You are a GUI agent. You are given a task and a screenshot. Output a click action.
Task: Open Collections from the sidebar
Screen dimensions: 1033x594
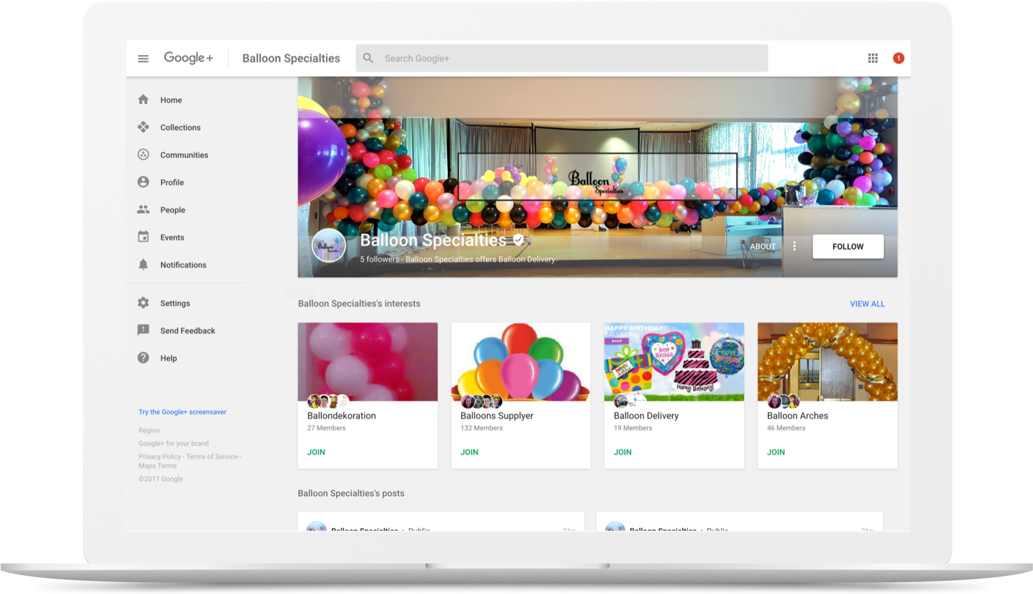click(180, 127)
